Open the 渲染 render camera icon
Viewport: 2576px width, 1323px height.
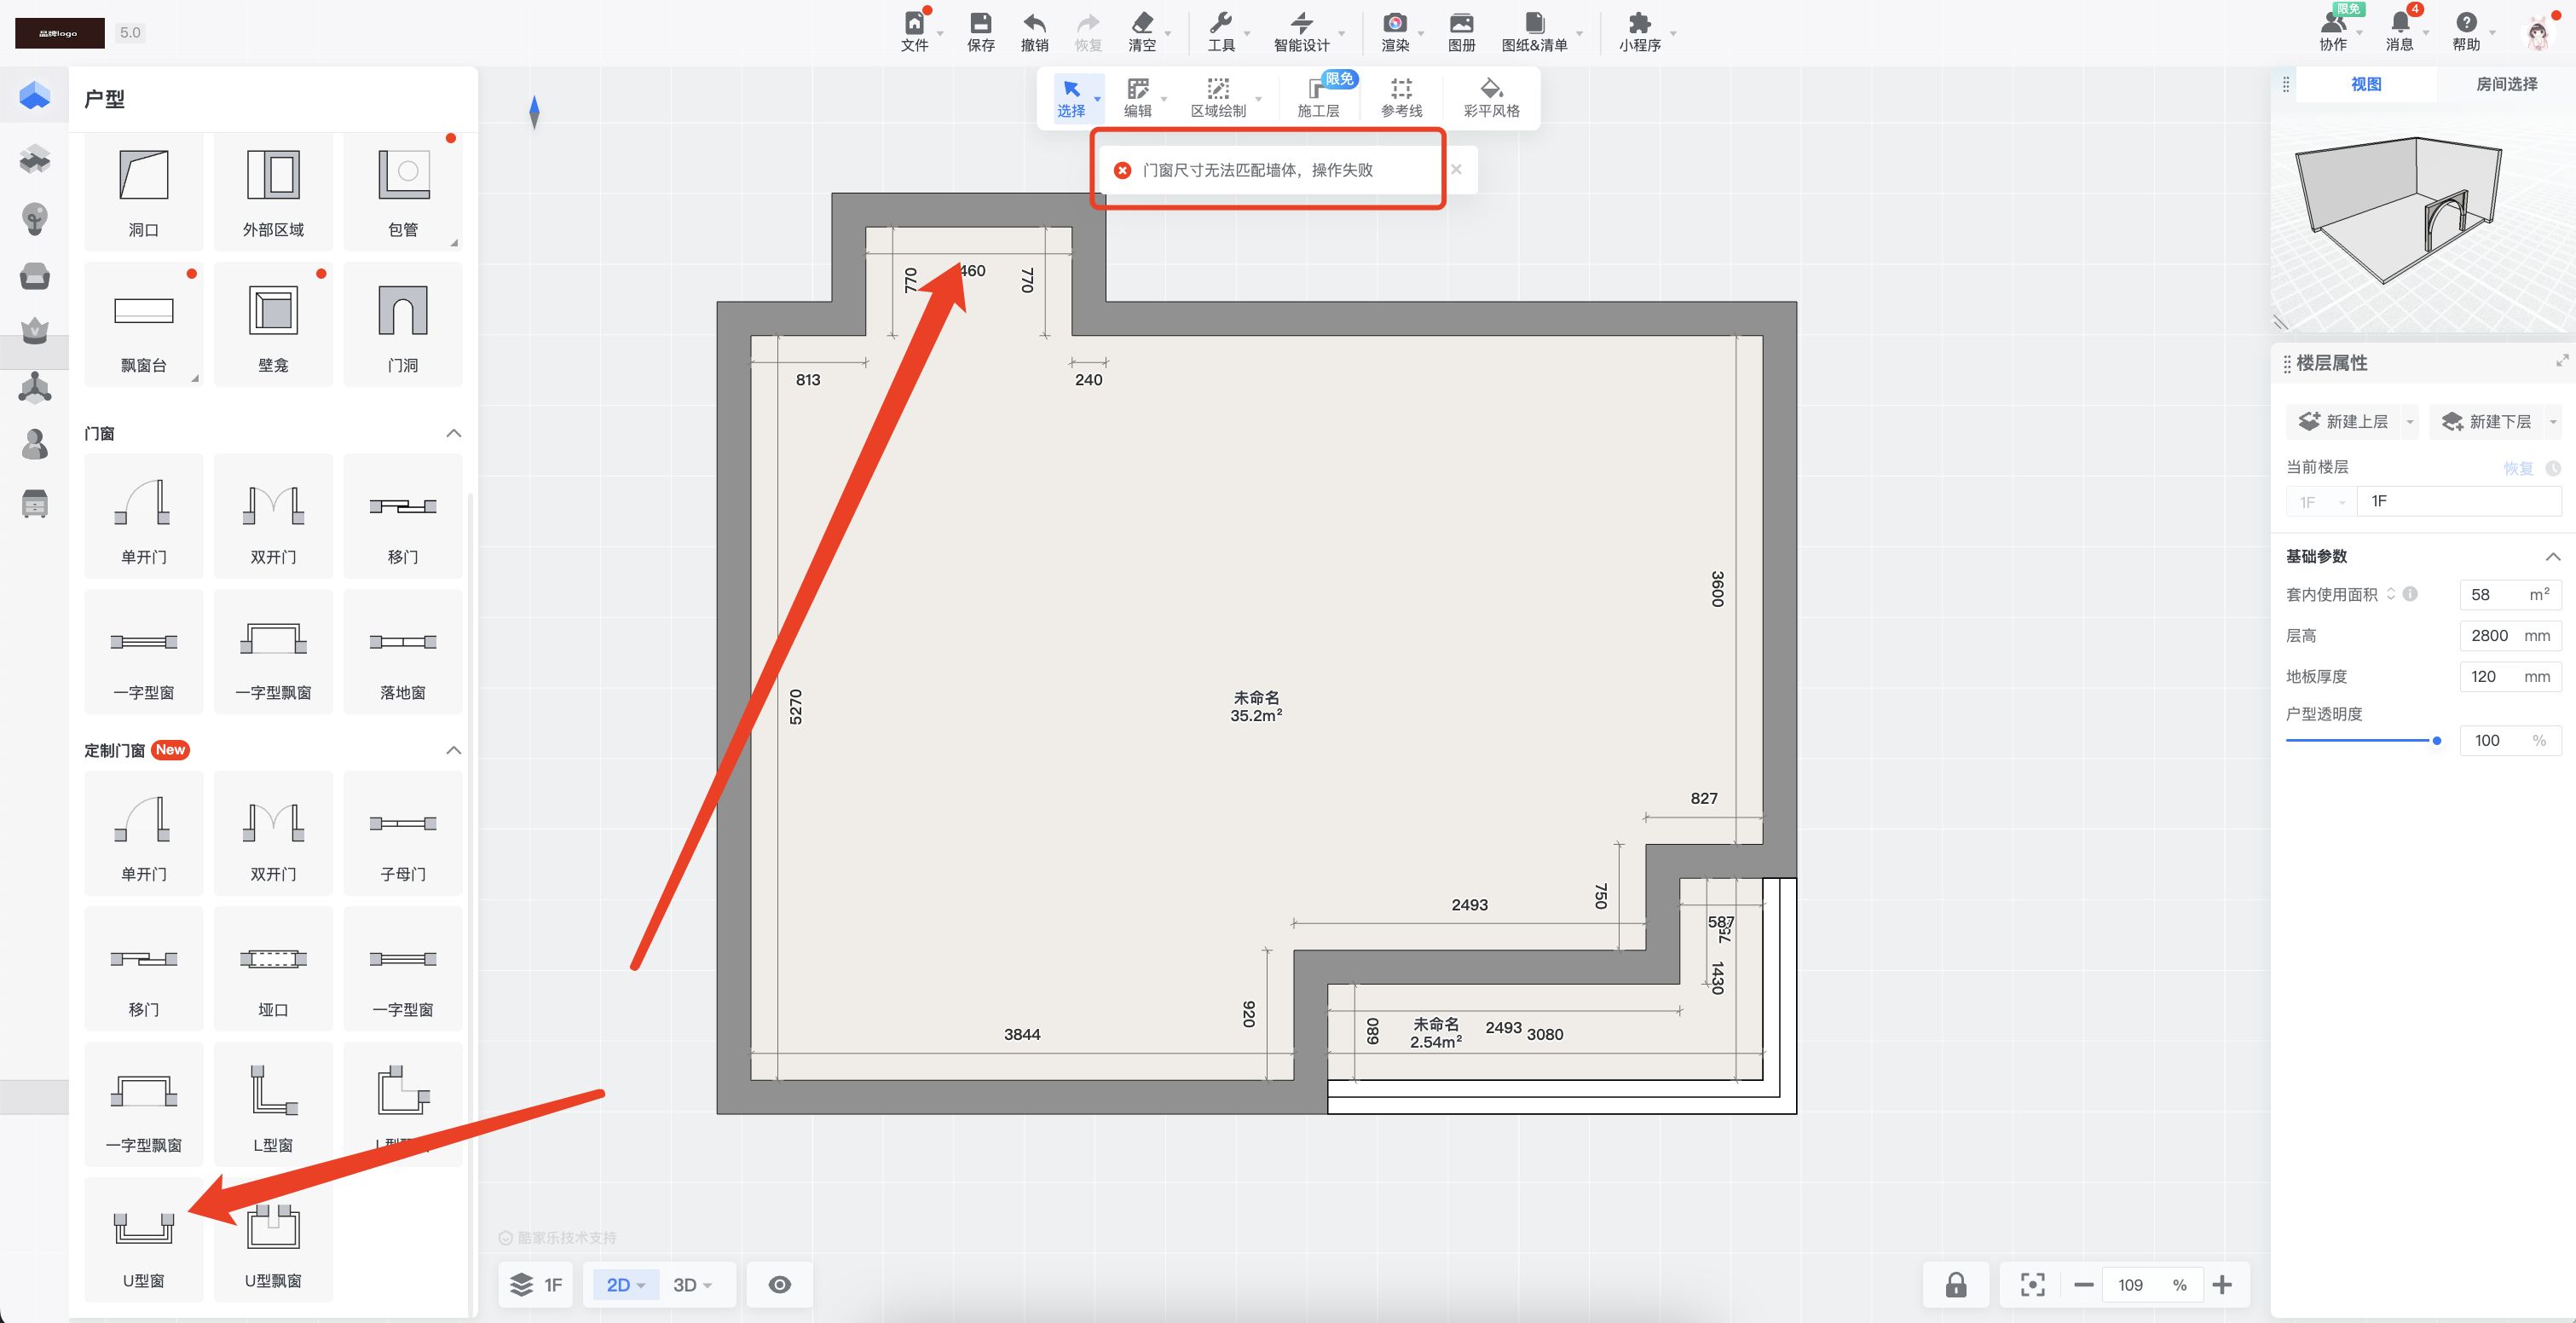1394,24
